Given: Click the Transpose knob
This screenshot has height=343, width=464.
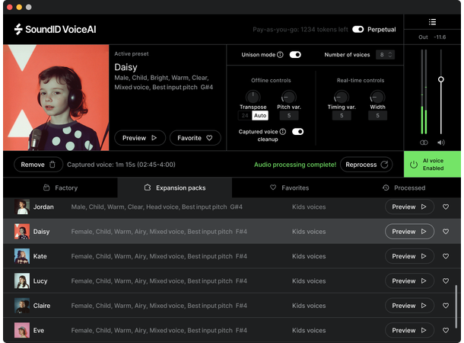Looking at the screenshot, I should pos(253,97).
